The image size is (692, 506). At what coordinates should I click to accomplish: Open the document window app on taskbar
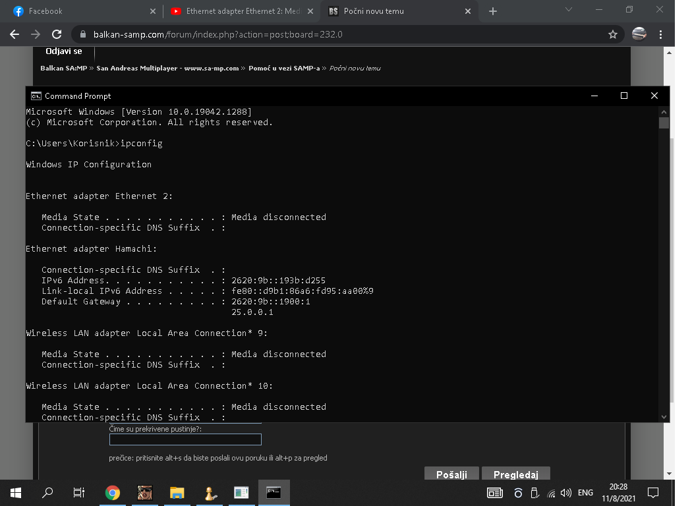click(241, 493)
